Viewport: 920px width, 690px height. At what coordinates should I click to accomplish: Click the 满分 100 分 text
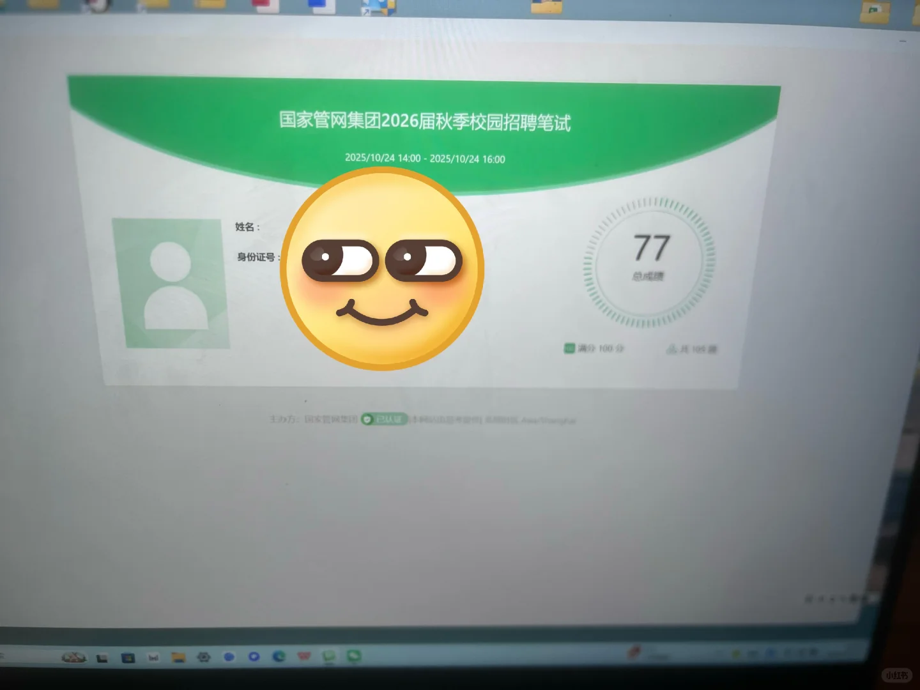click(601, 348)
